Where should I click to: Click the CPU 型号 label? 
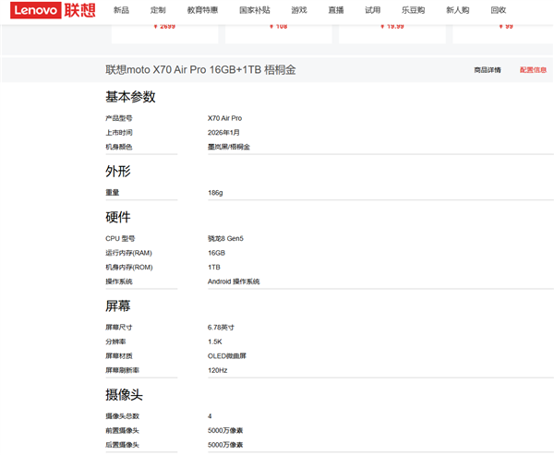point(120,239)
